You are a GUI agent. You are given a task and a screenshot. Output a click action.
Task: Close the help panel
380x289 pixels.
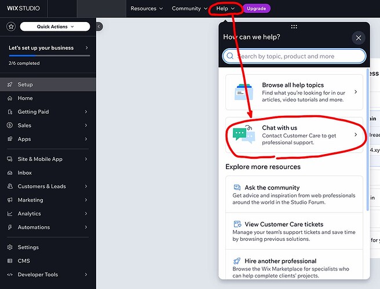359,38
